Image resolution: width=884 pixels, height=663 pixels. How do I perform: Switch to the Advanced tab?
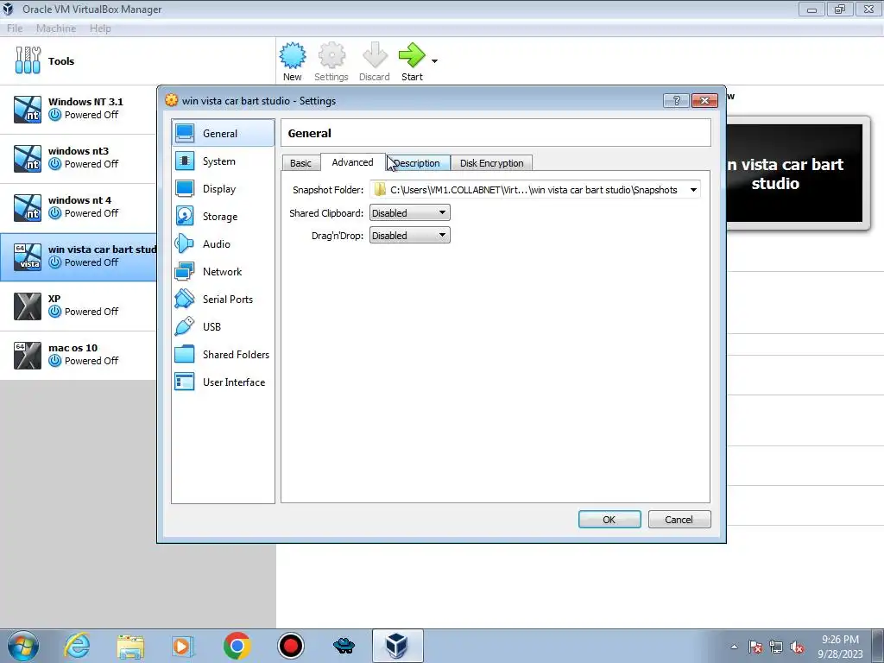tap(352, 162)
